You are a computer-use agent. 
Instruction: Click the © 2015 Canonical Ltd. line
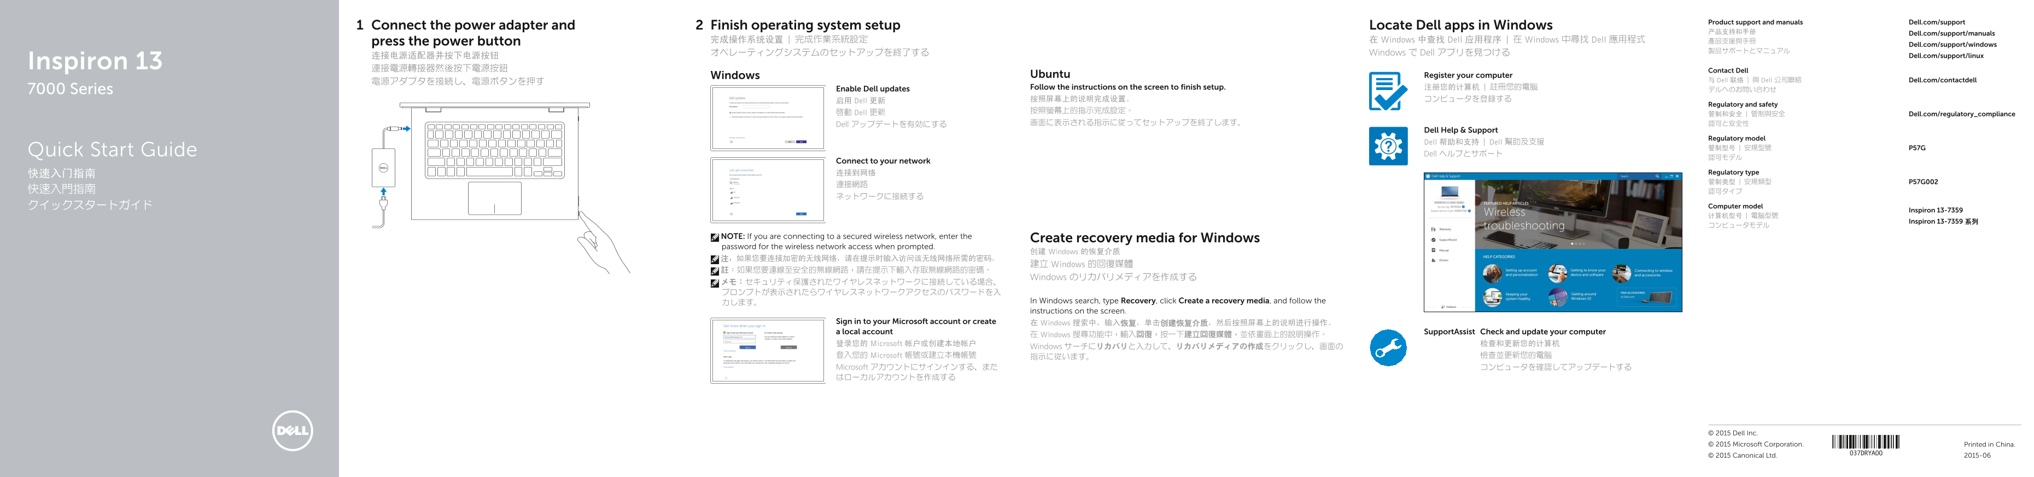[1742, 455]
